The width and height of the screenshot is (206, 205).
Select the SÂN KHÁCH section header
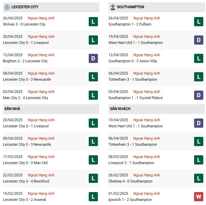[x=156, y=109]
